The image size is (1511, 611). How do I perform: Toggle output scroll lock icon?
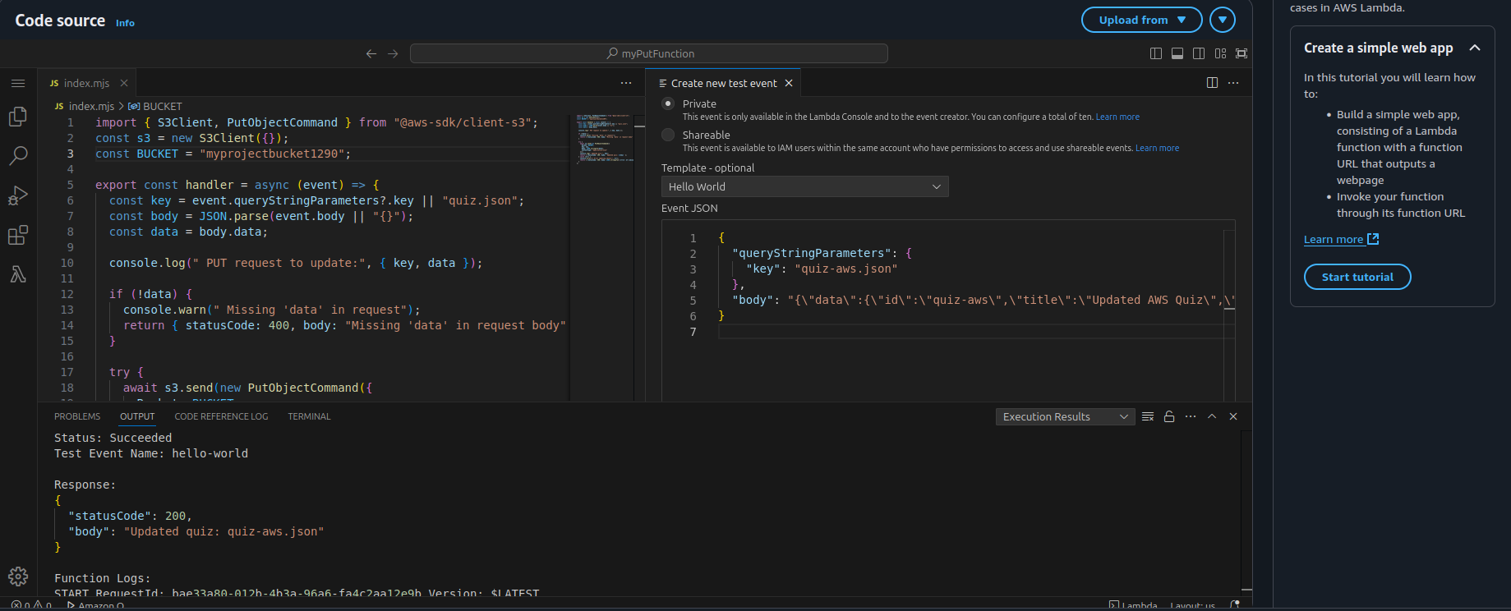[1169, 417]
